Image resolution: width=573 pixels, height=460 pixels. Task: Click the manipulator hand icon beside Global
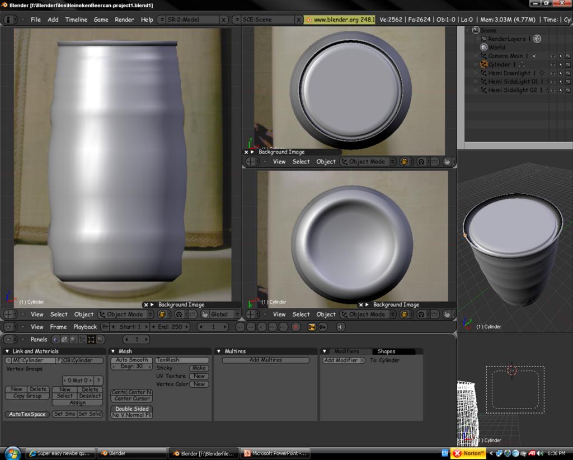click(205, 314)
